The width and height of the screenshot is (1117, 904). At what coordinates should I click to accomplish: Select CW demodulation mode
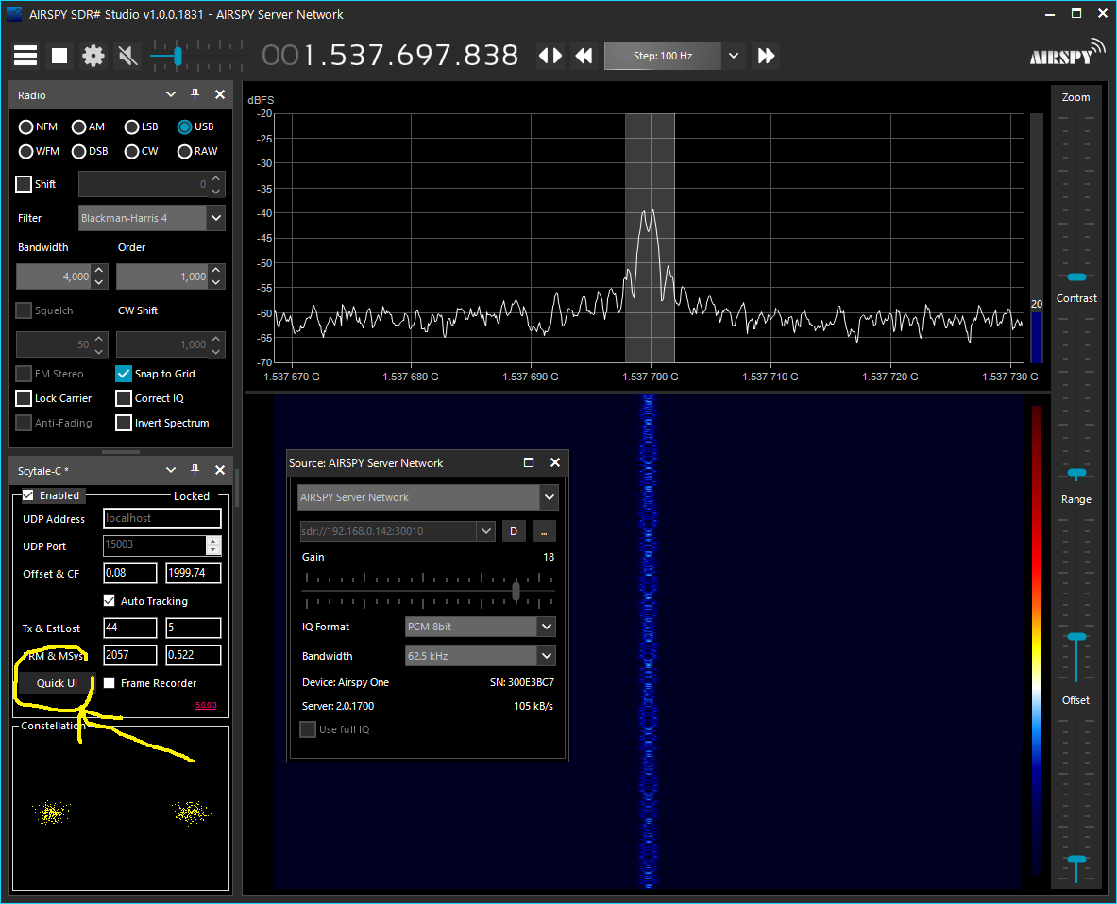tap(141, 151)
